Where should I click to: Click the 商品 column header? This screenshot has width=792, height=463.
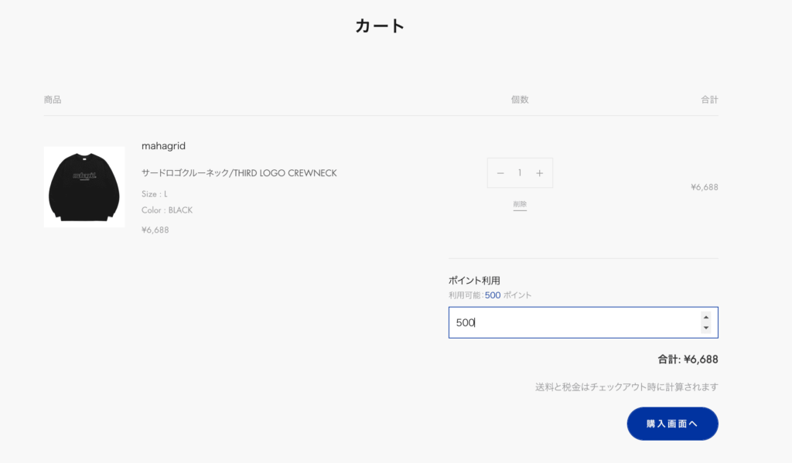[53, 100]
